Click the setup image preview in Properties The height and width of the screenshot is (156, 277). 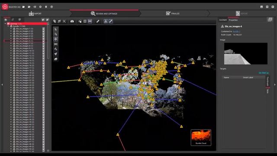pyautogui.click(x=245, y=53)
